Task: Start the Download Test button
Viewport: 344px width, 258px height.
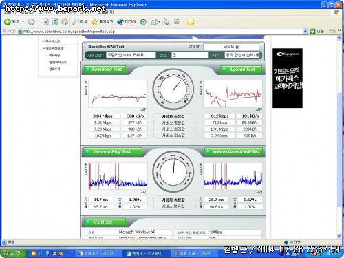Action: tap(105, 69)
